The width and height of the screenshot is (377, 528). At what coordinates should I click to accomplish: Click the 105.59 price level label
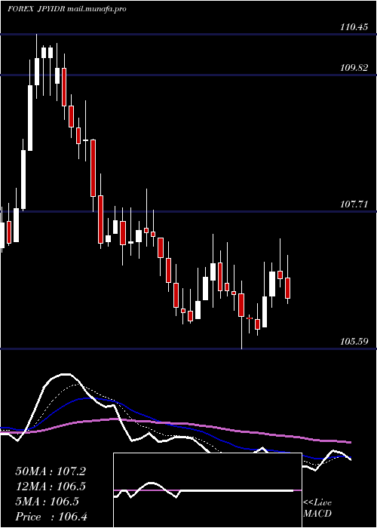(354, 342)
